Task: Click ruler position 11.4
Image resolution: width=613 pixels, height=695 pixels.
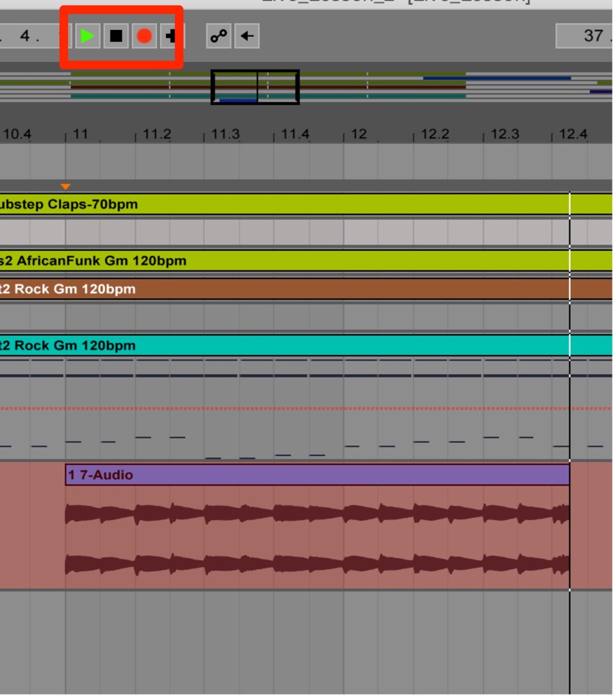Action: (x=295, y=134)
